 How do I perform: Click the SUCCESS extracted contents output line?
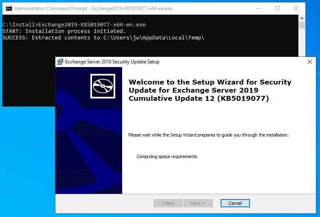(103, 38)
